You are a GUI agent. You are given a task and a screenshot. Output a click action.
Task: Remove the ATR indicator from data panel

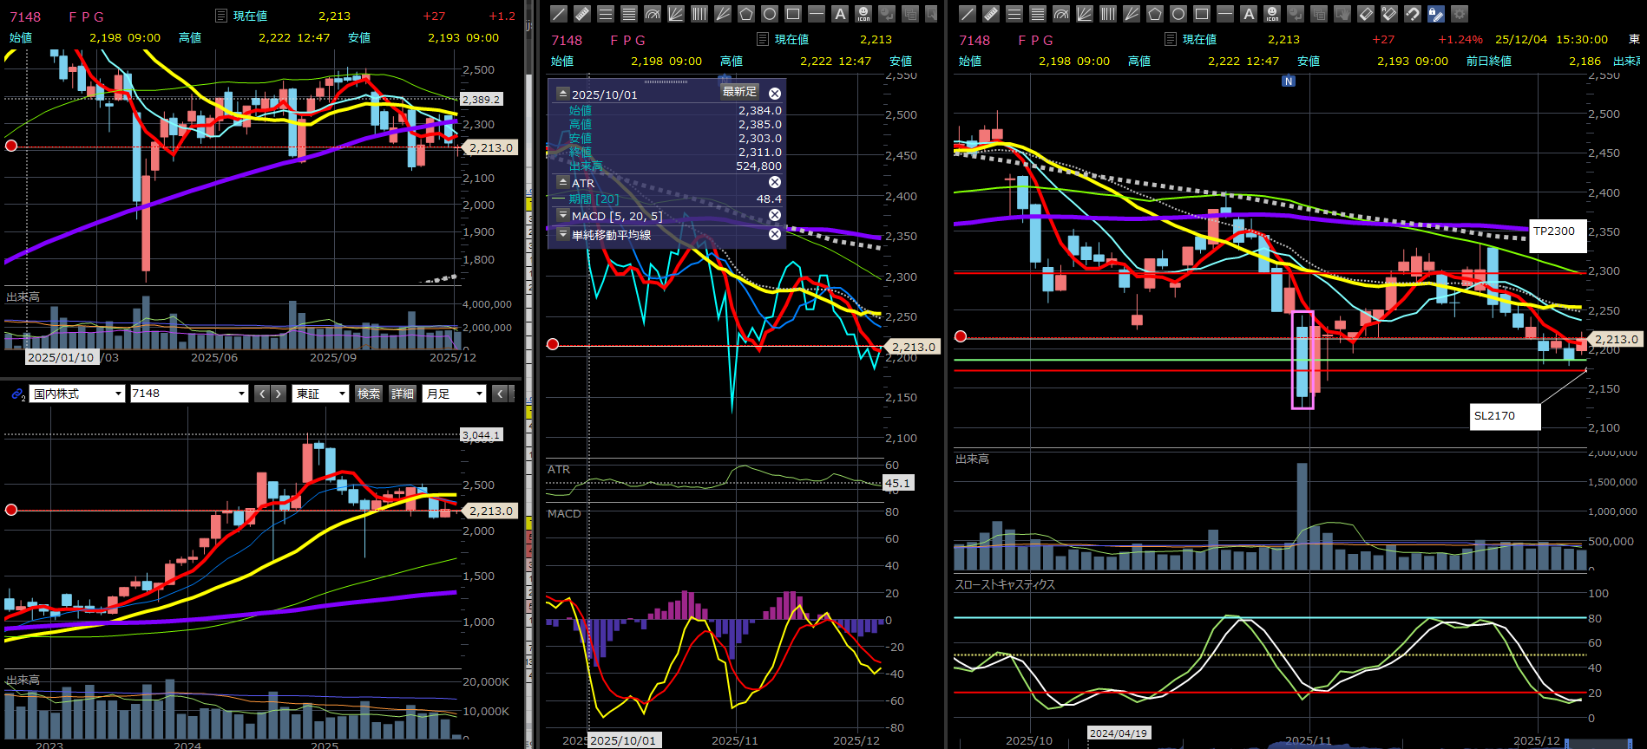coord(775,183)
